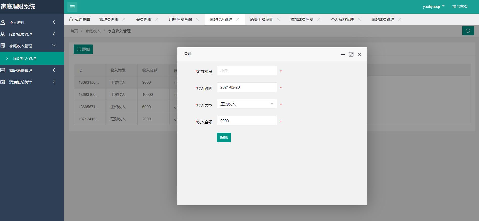Expand the 消费汇总统计 sidebar chevron
This screenshot has width=479, height=221.
[54, 82]
